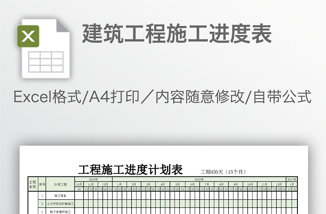The height and width of the screenshot is (214, 326).
Task: Select the 工程名称 header cell
Action: 33,184
